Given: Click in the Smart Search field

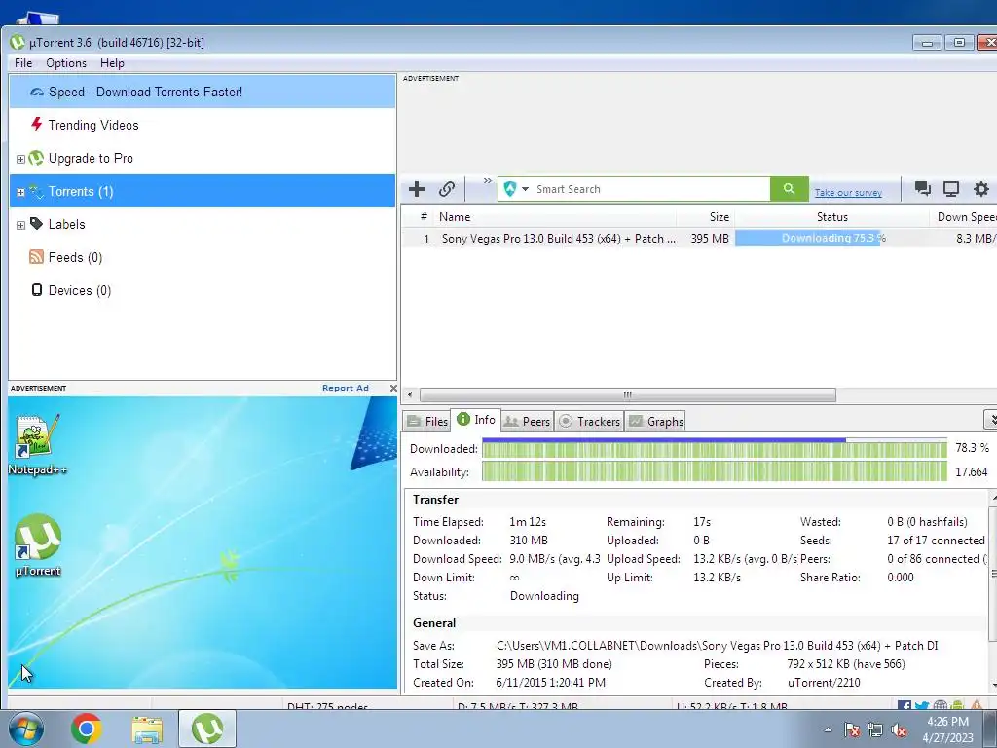Looking at the screenshot, I should click(x=650, y=189).
